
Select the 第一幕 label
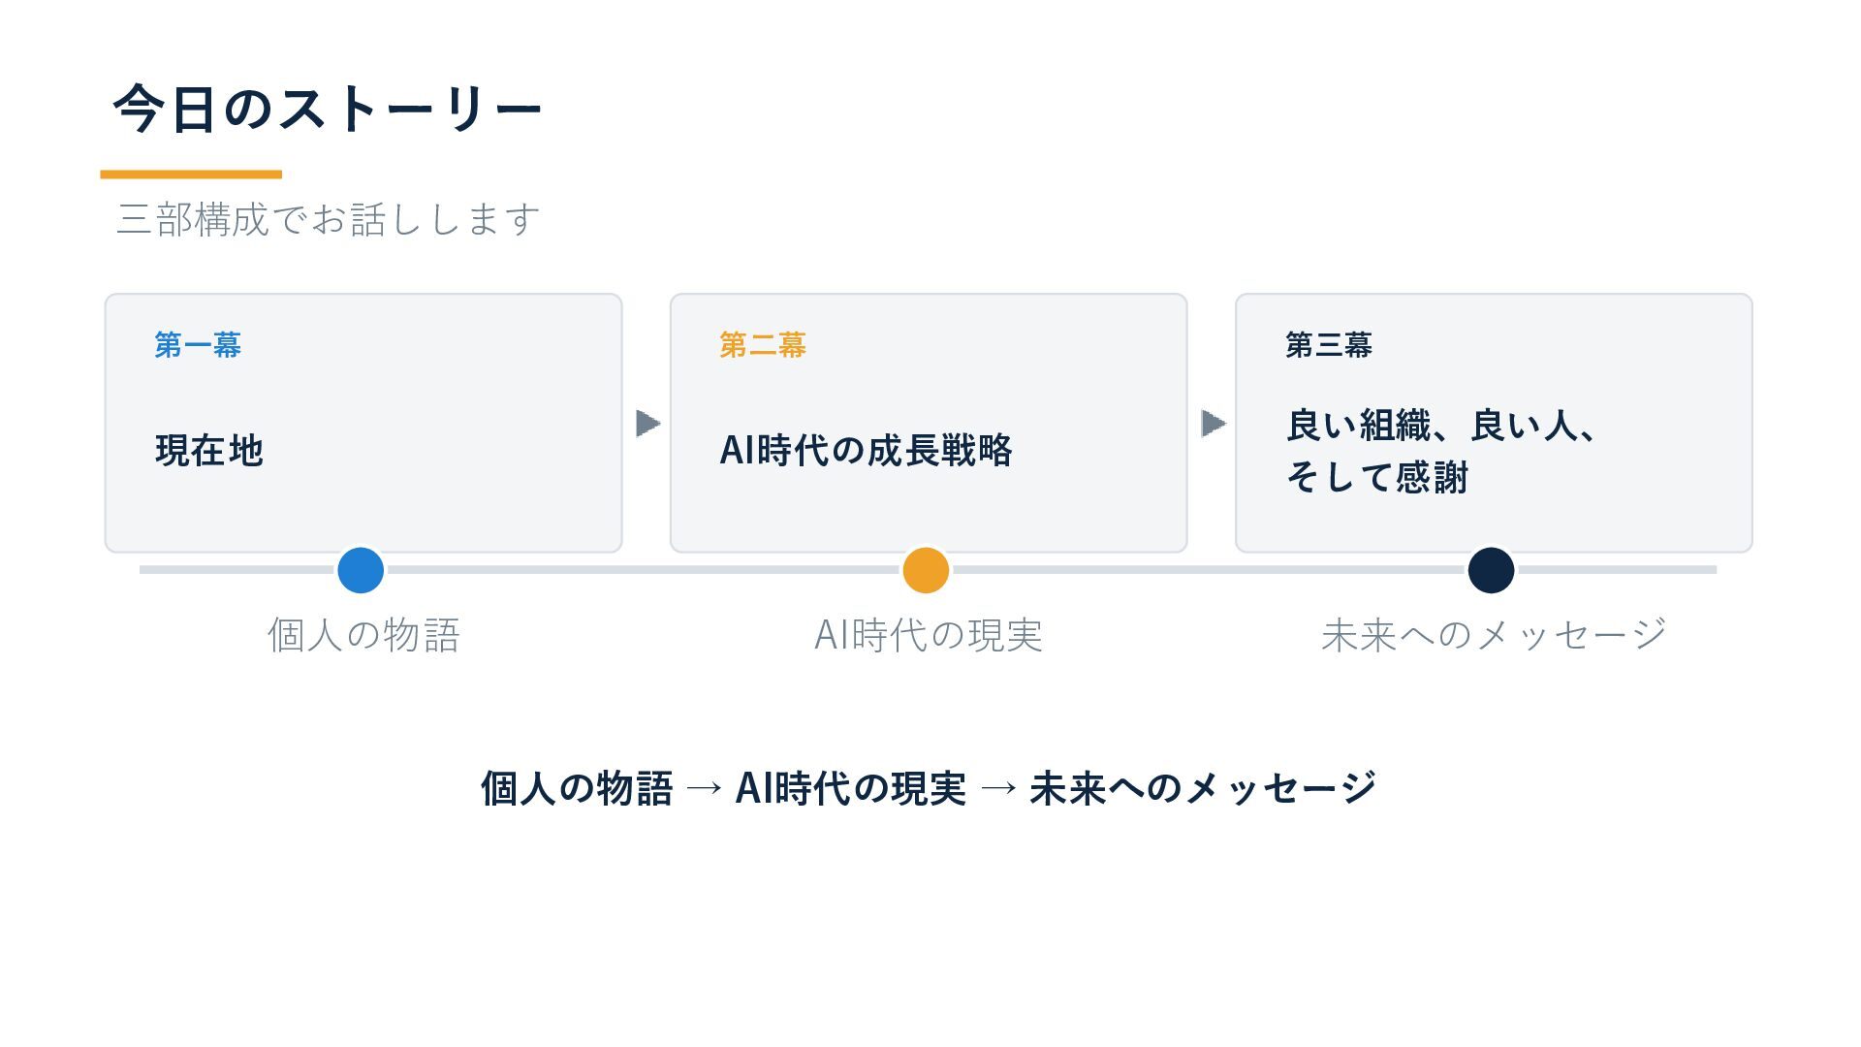tap(198, 345)
